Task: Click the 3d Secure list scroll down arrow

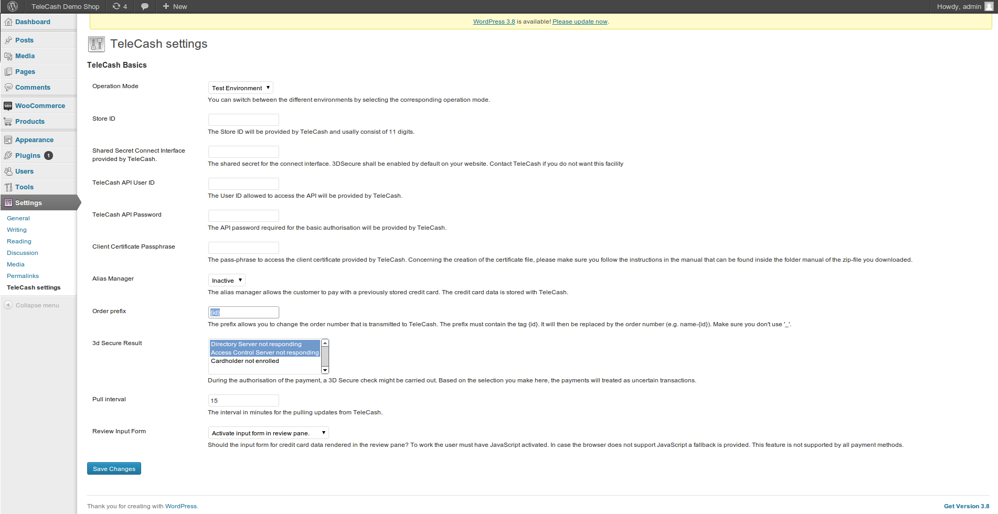Action: pyautogui.click(x=325, y=370)
